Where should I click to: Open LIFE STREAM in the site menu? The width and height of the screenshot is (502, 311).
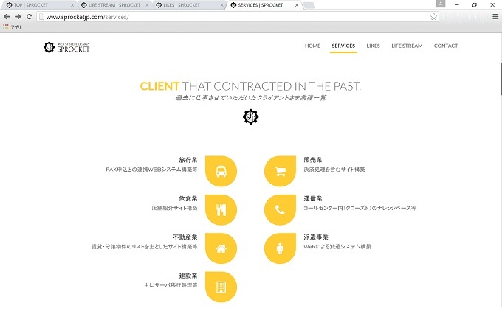click(407, 46)
